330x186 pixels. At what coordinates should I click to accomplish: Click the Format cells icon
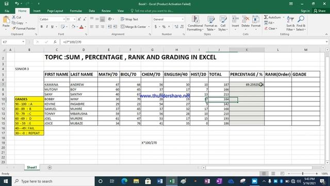256,19
